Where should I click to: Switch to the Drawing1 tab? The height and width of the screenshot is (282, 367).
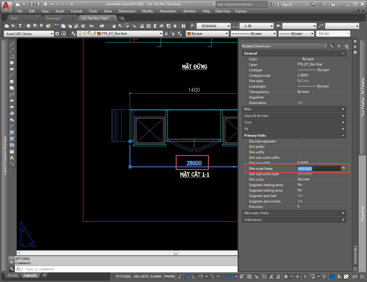click(x=54, y=18)
